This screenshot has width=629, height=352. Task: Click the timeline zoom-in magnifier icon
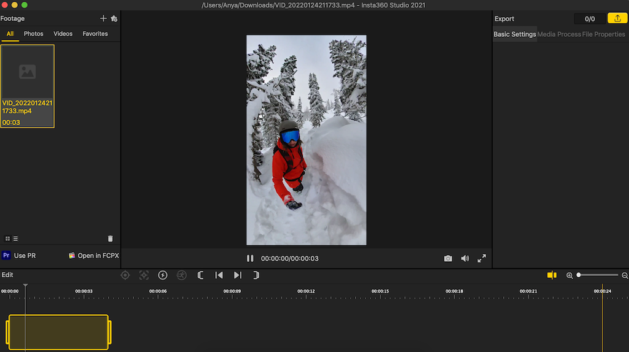569,275
